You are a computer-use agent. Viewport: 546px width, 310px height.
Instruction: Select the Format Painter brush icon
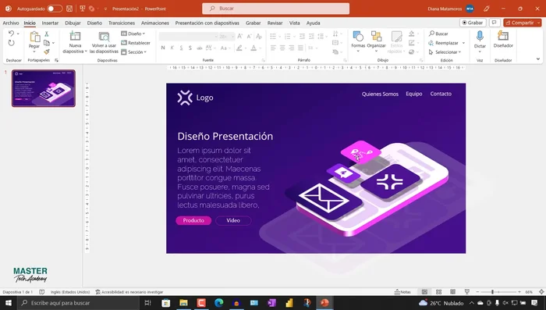pyautogui.click(x=47, y=52)
